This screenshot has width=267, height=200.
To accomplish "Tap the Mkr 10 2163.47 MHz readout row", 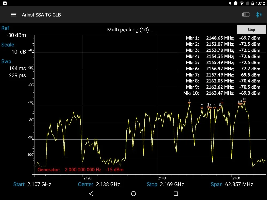I will pos(222,93).
